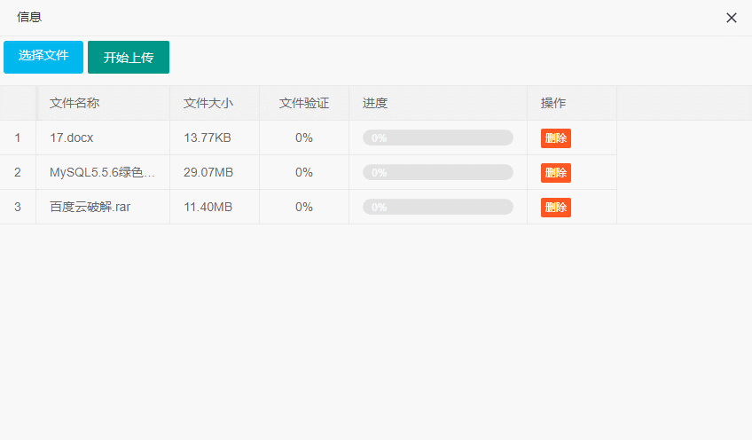Click the 进度 column header
The image size is (752, 440).
375,103
